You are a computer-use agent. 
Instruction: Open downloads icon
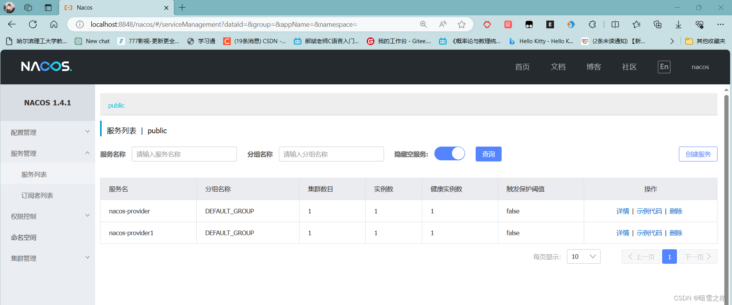coord(679,24)
